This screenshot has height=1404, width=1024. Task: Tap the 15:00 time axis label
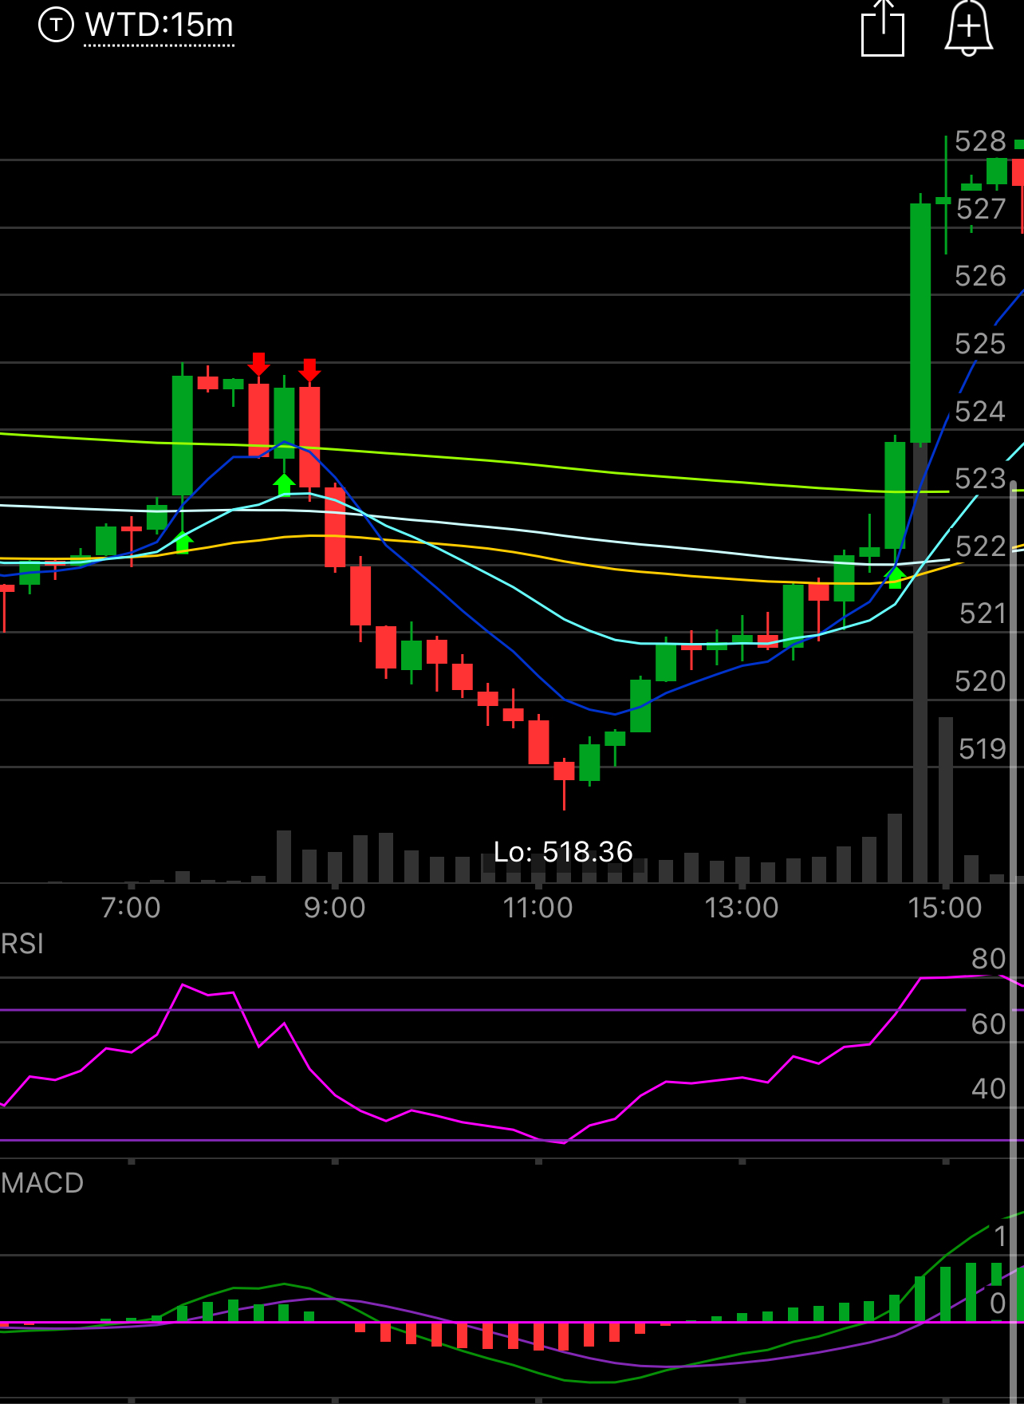[x=945, y=908]
